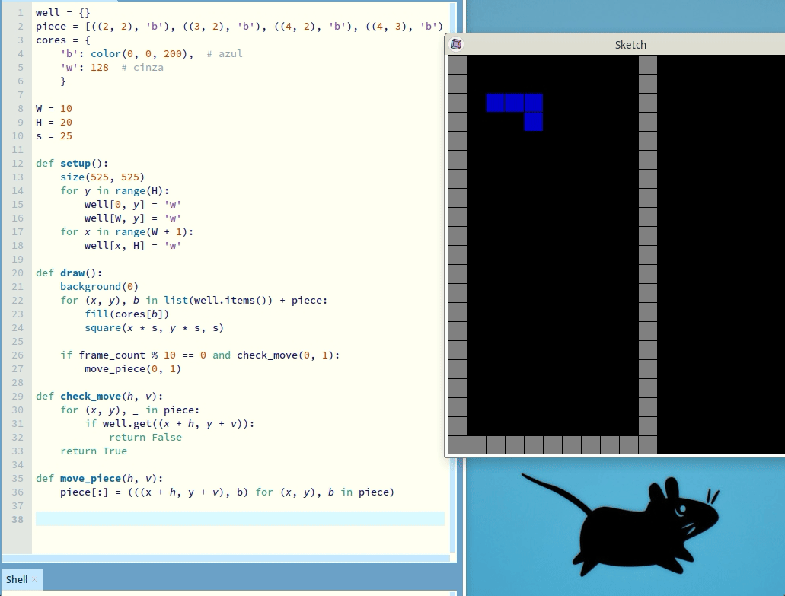The height and width of the screenshot is (596, 785).
Task: Click the '# azul' comment
Action: click(224, 54)
